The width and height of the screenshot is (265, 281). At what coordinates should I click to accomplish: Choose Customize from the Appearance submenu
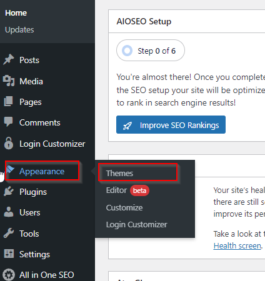pyautogui.click(x=124, y=207)
